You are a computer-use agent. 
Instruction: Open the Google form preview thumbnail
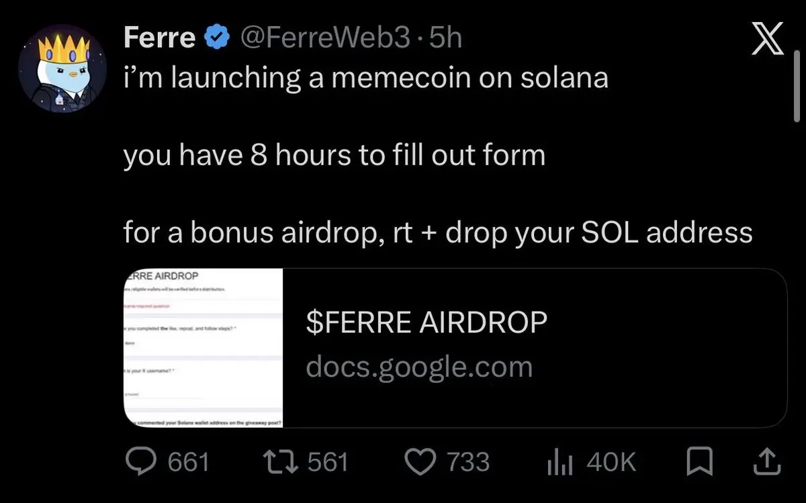[203, 347]
